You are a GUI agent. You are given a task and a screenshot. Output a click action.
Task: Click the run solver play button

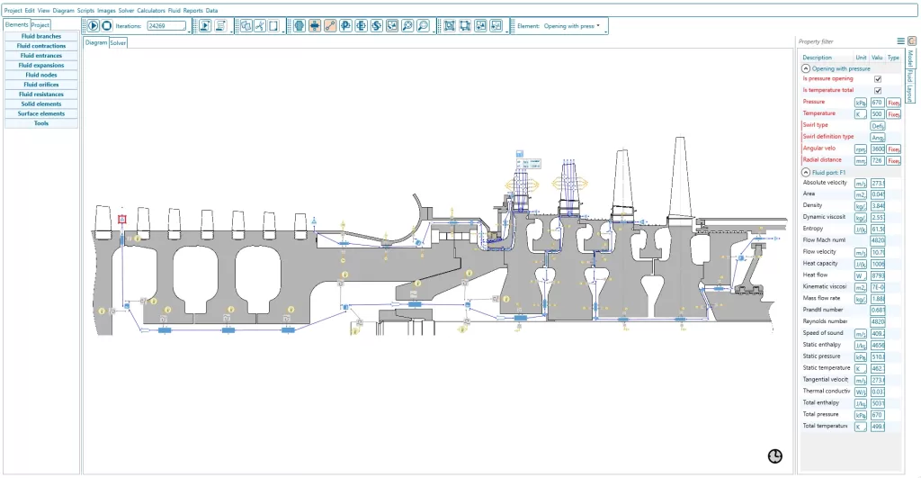coord(93,25)
